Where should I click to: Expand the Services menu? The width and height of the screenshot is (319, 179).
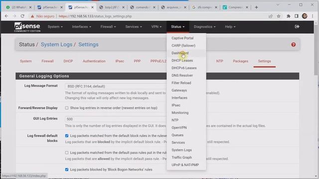[x=134, y=26]
